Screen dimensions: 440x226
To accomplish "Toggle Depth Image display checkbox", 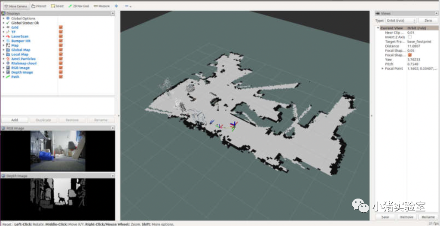I will click(61, 72).
